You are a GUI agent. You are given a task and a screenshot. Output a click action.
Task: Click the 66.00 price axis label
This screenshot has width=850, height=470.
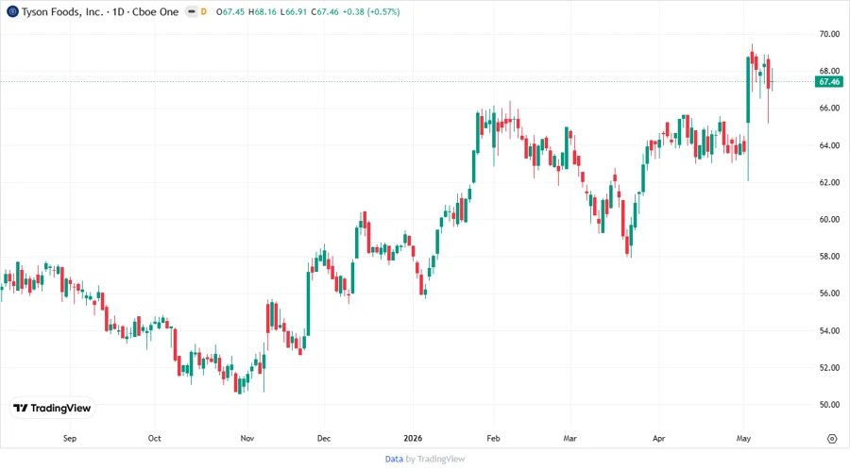(829, 109)
